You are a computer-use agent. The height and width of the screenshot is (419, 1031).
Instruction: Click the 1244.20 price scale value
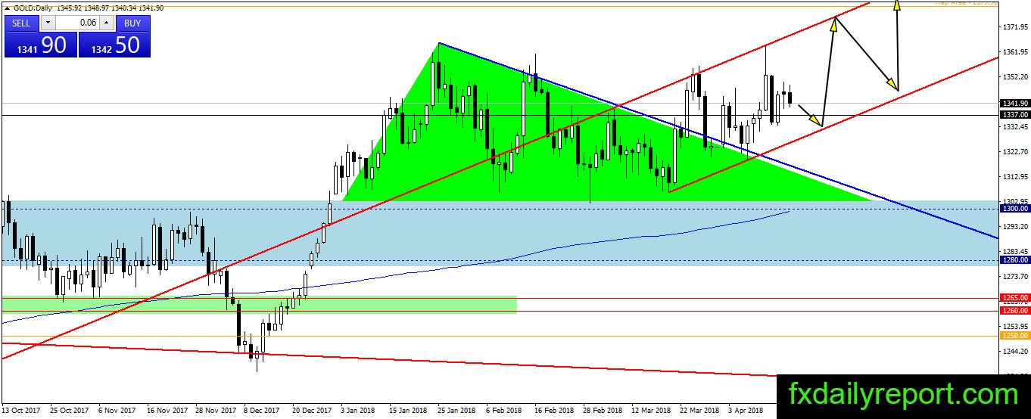click(1014, 352)
